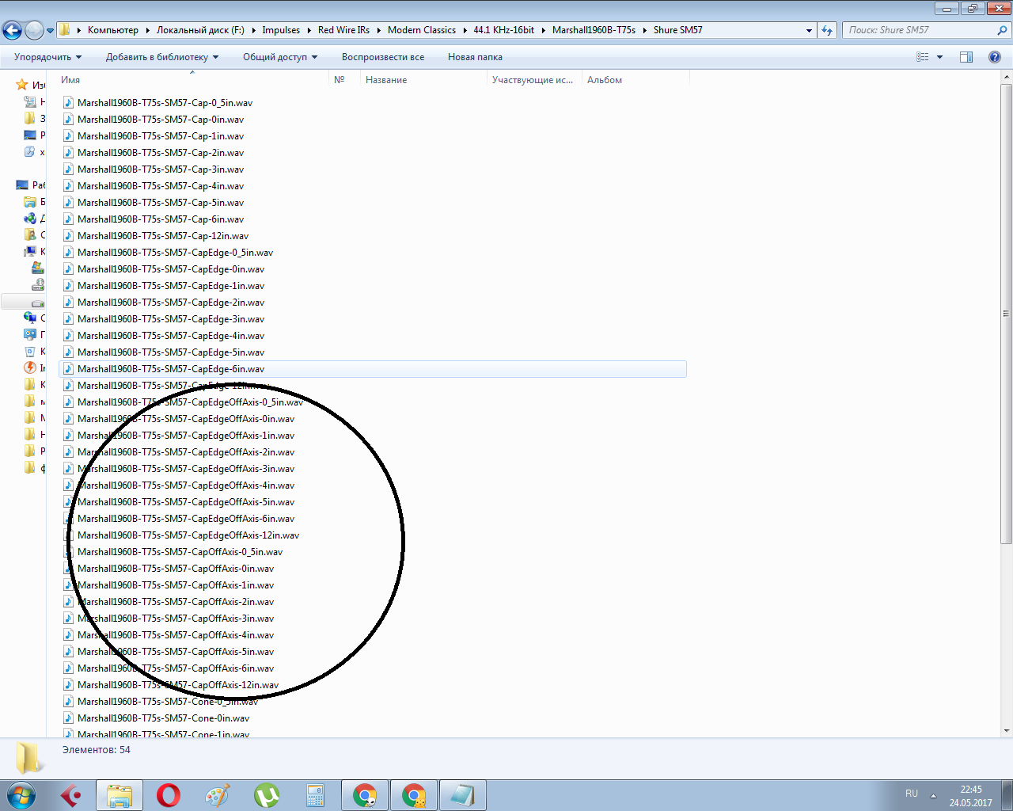Screen dimensions: 1013x811
Task: Select file Marshall1960B-T75s-SM57-CapEdgeOffAxis-12in.wav
Action: 188,535
